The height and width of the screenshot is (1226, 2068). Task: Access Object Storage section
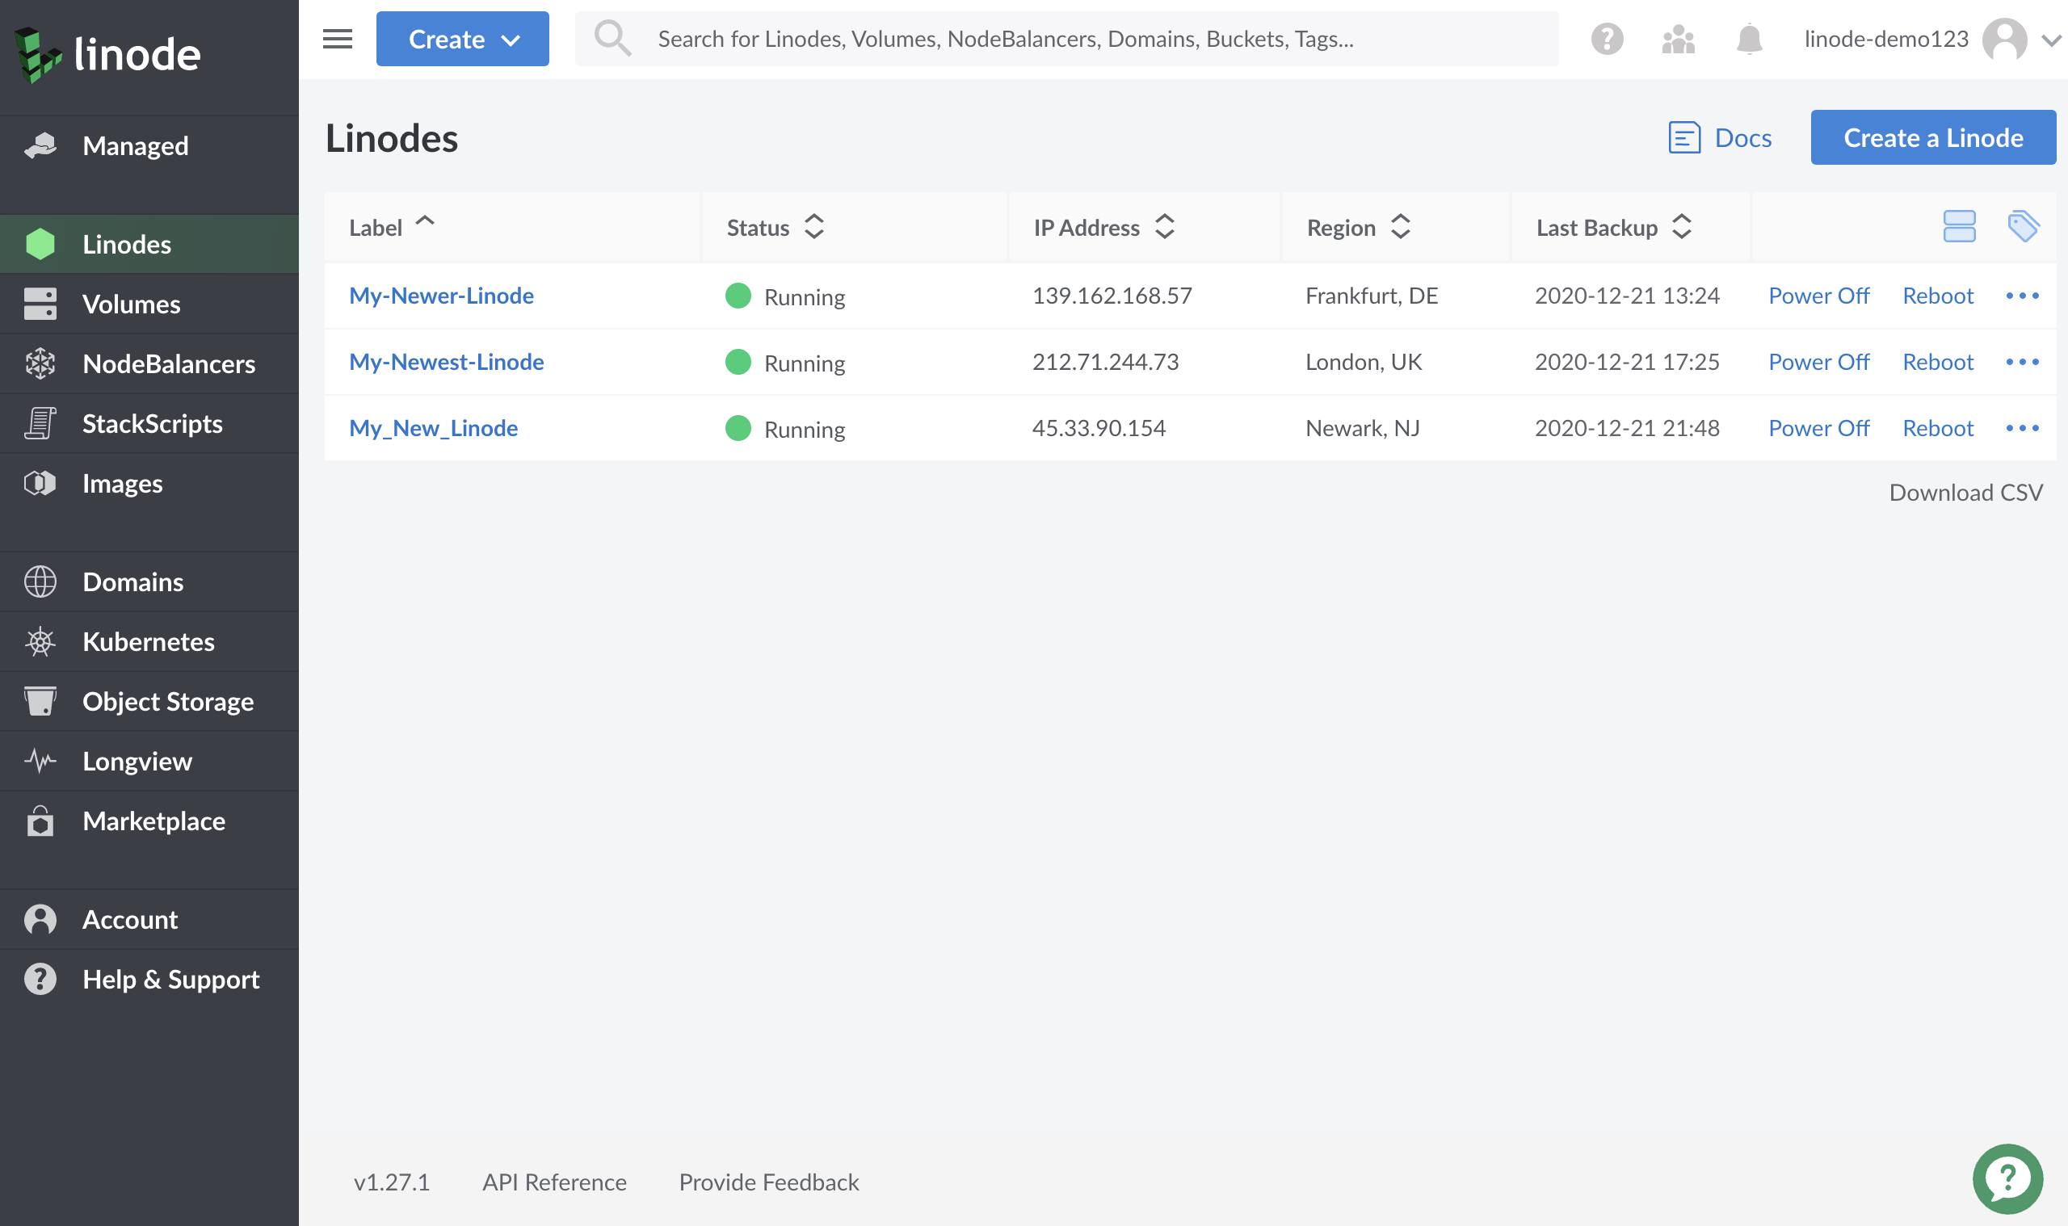coord(168,699)
